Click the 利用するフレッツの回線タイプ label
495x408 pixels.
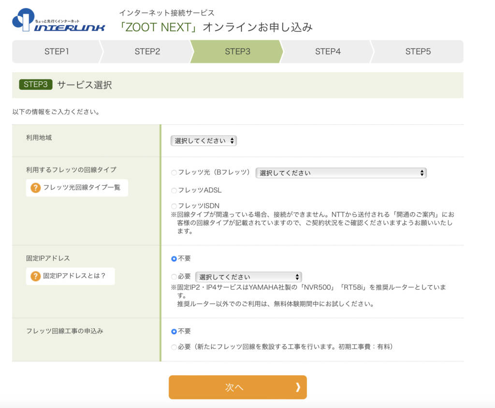[x=72, y=170]
